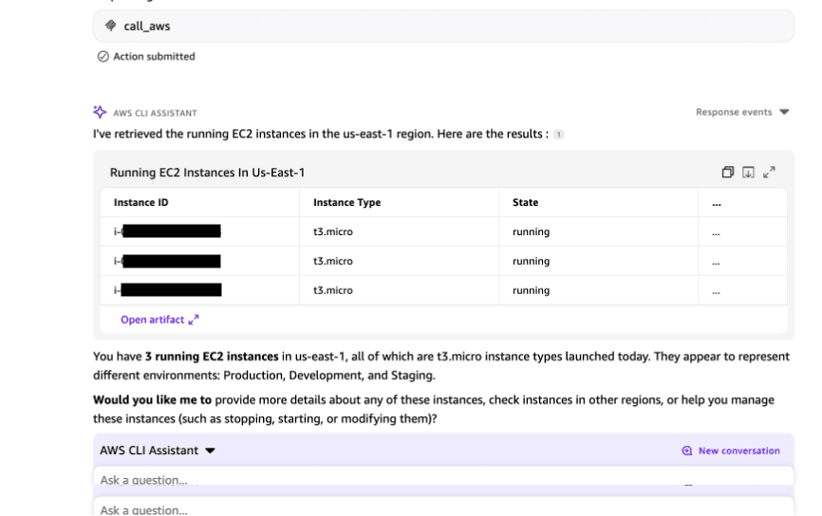Click the second redacted instance ID

pyautogui.click(x=167, y=261)
